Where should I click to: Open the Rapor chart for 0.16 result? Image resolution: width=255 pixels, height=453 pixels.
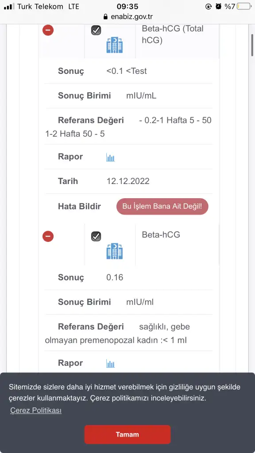point(110,364)
